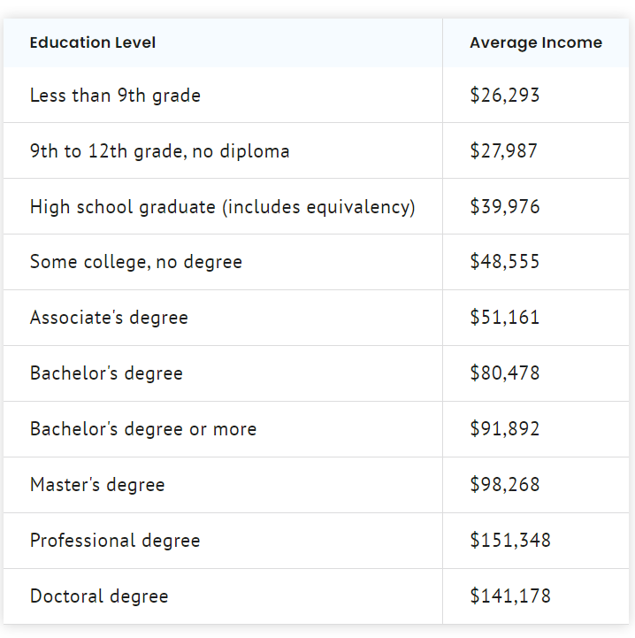Select the $91,892 income value
The height and width of the screenshot is (638, 635).
click(504, 429)
